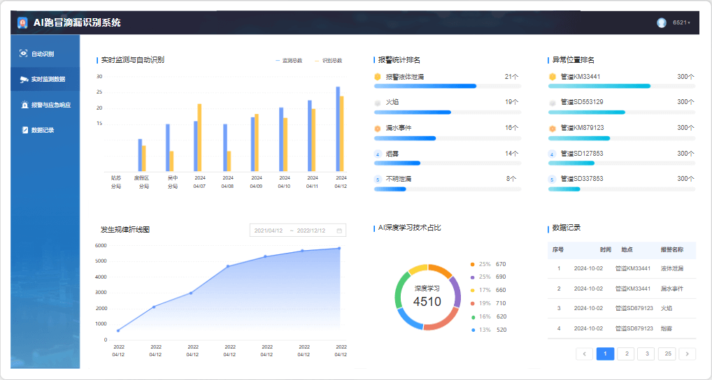Screen dimensions: 712x380
Task: Click the gold rank badge beside 管道KM33441
Action: click(552, 77)
